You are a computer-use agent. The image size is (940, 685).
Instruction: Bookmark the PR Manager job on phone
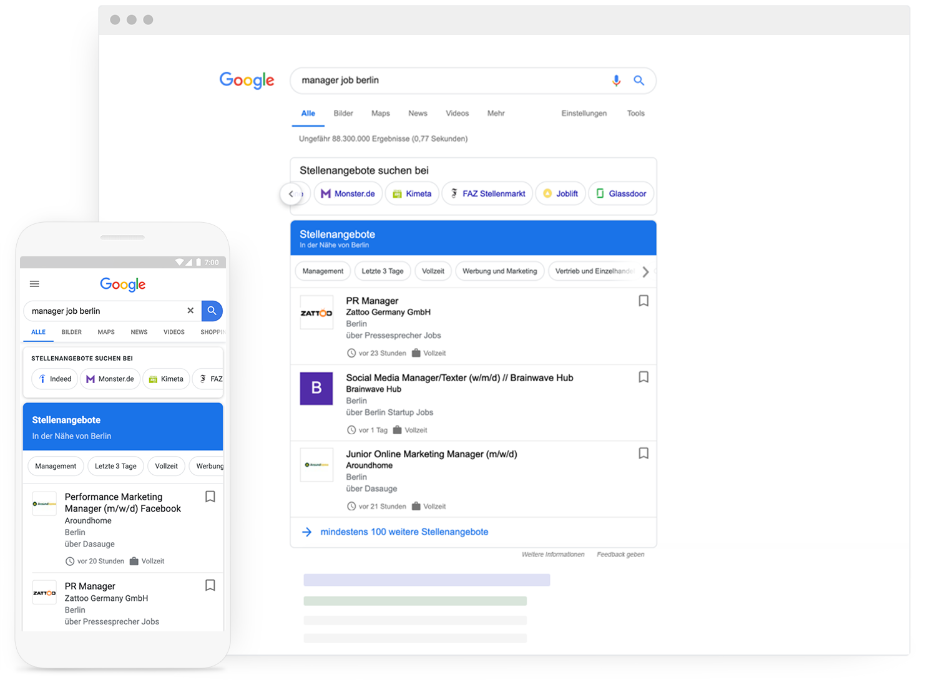pyautogui.click(x=210, y=585)
